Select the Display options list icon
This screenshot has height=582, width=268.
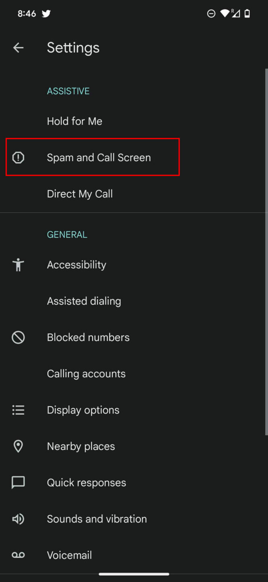pos(18,410)
